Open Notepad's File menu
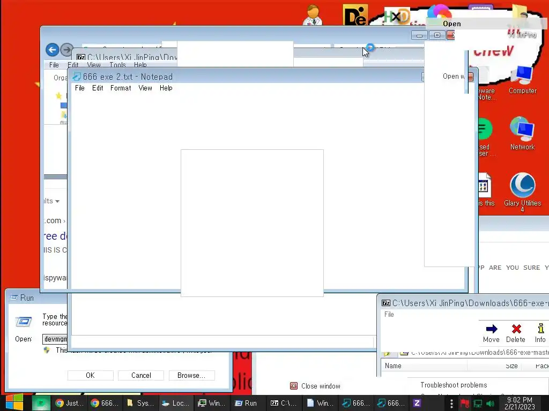The height and width of the screenshot is (411, 549). (80, 88)
